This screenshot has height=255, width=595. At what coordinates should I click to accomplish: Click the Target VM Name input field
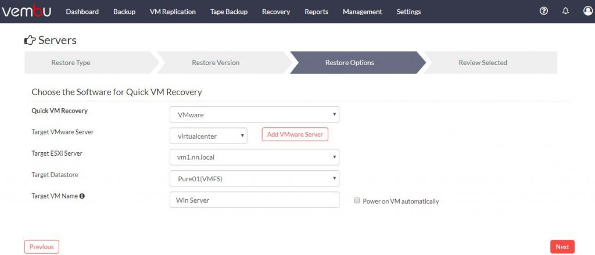tap(255, 200)
